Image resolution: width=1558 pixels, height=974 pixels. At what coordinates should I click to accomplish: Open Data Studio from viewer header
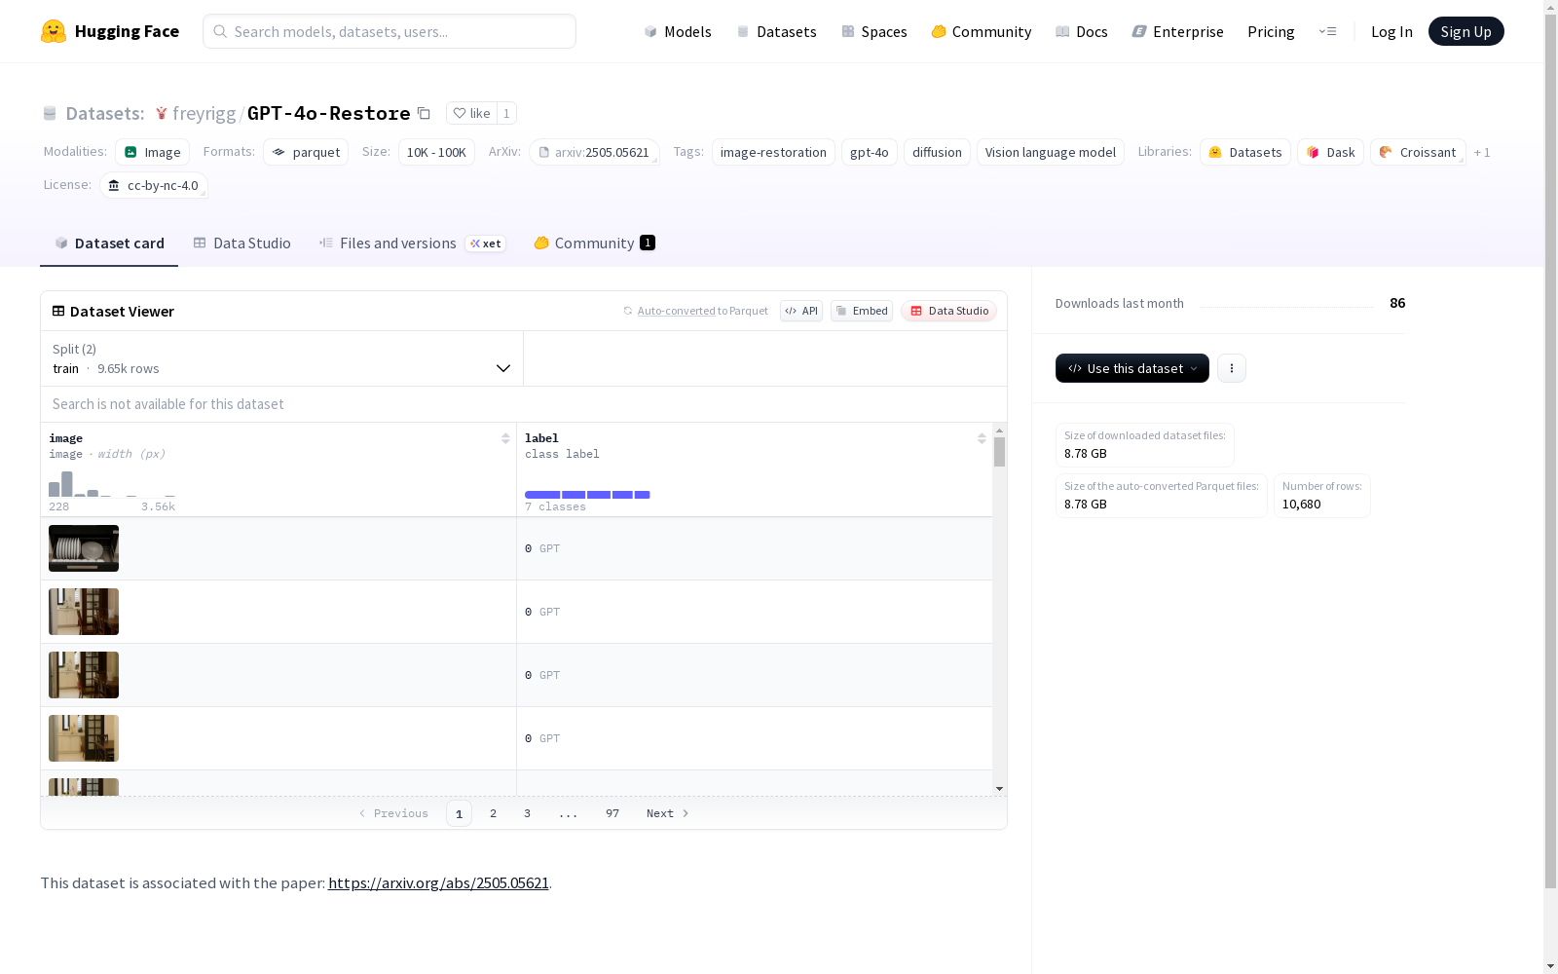tap(948, 311)
